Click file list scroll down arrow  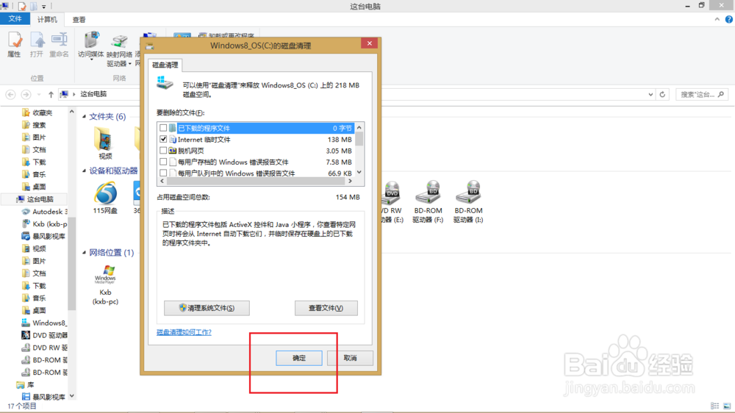click(359, 173)
